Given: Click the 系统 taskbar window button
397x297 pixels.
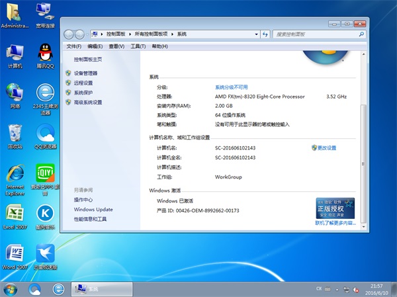Looking at the screenshot, I should coord(101,289).
